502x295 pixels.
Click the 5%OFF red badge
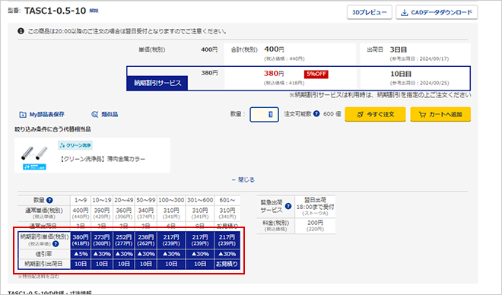[316, 75]
